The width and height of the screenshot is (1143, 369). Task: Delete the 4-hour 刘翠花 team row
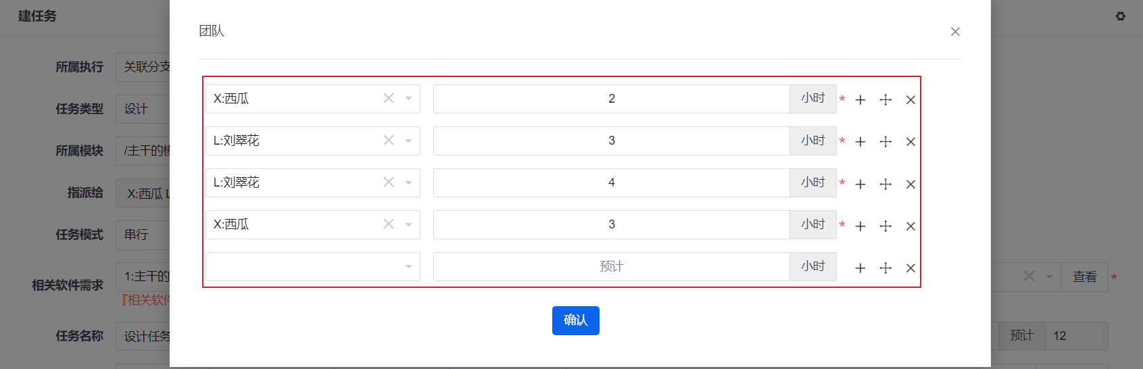coord(910,184)
